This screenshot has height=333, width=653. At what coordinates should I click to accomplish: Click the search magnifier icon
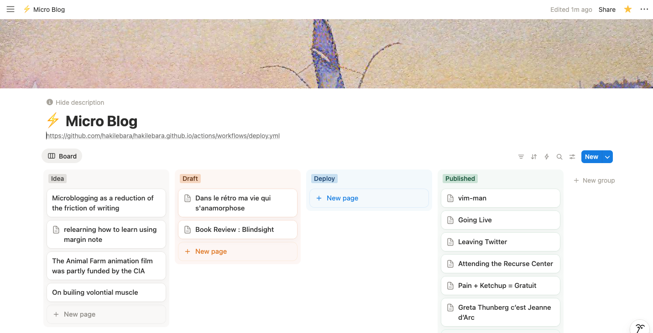(x=559, y=157)
